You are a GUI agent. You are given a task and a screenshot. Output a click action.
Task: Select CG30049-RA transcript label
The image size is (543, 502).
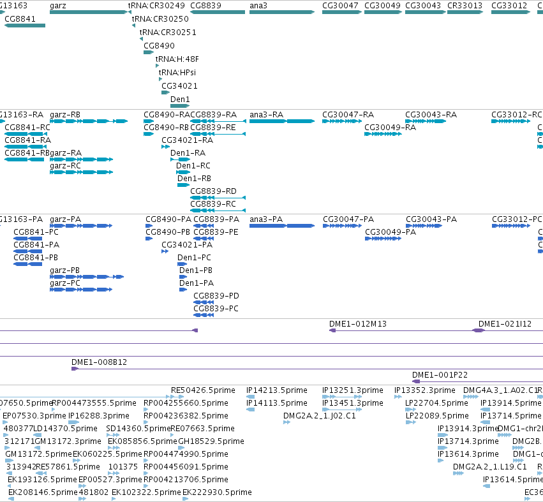[391, 128]
